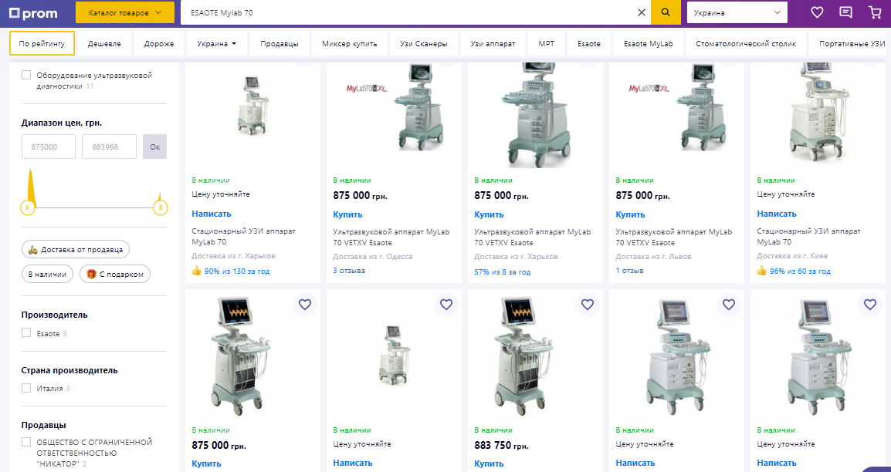Expand the Украина filter dropdown in sort bar
This screenshot has width=891, height=472.
point(216,44)
